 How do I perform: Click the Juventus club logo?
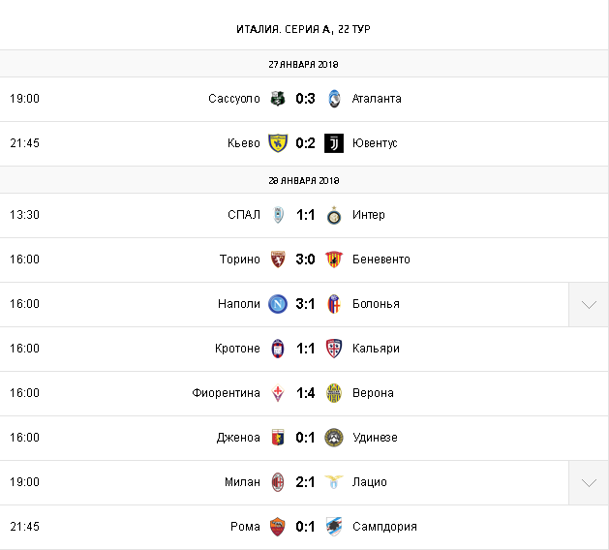(x=334, y=143)
